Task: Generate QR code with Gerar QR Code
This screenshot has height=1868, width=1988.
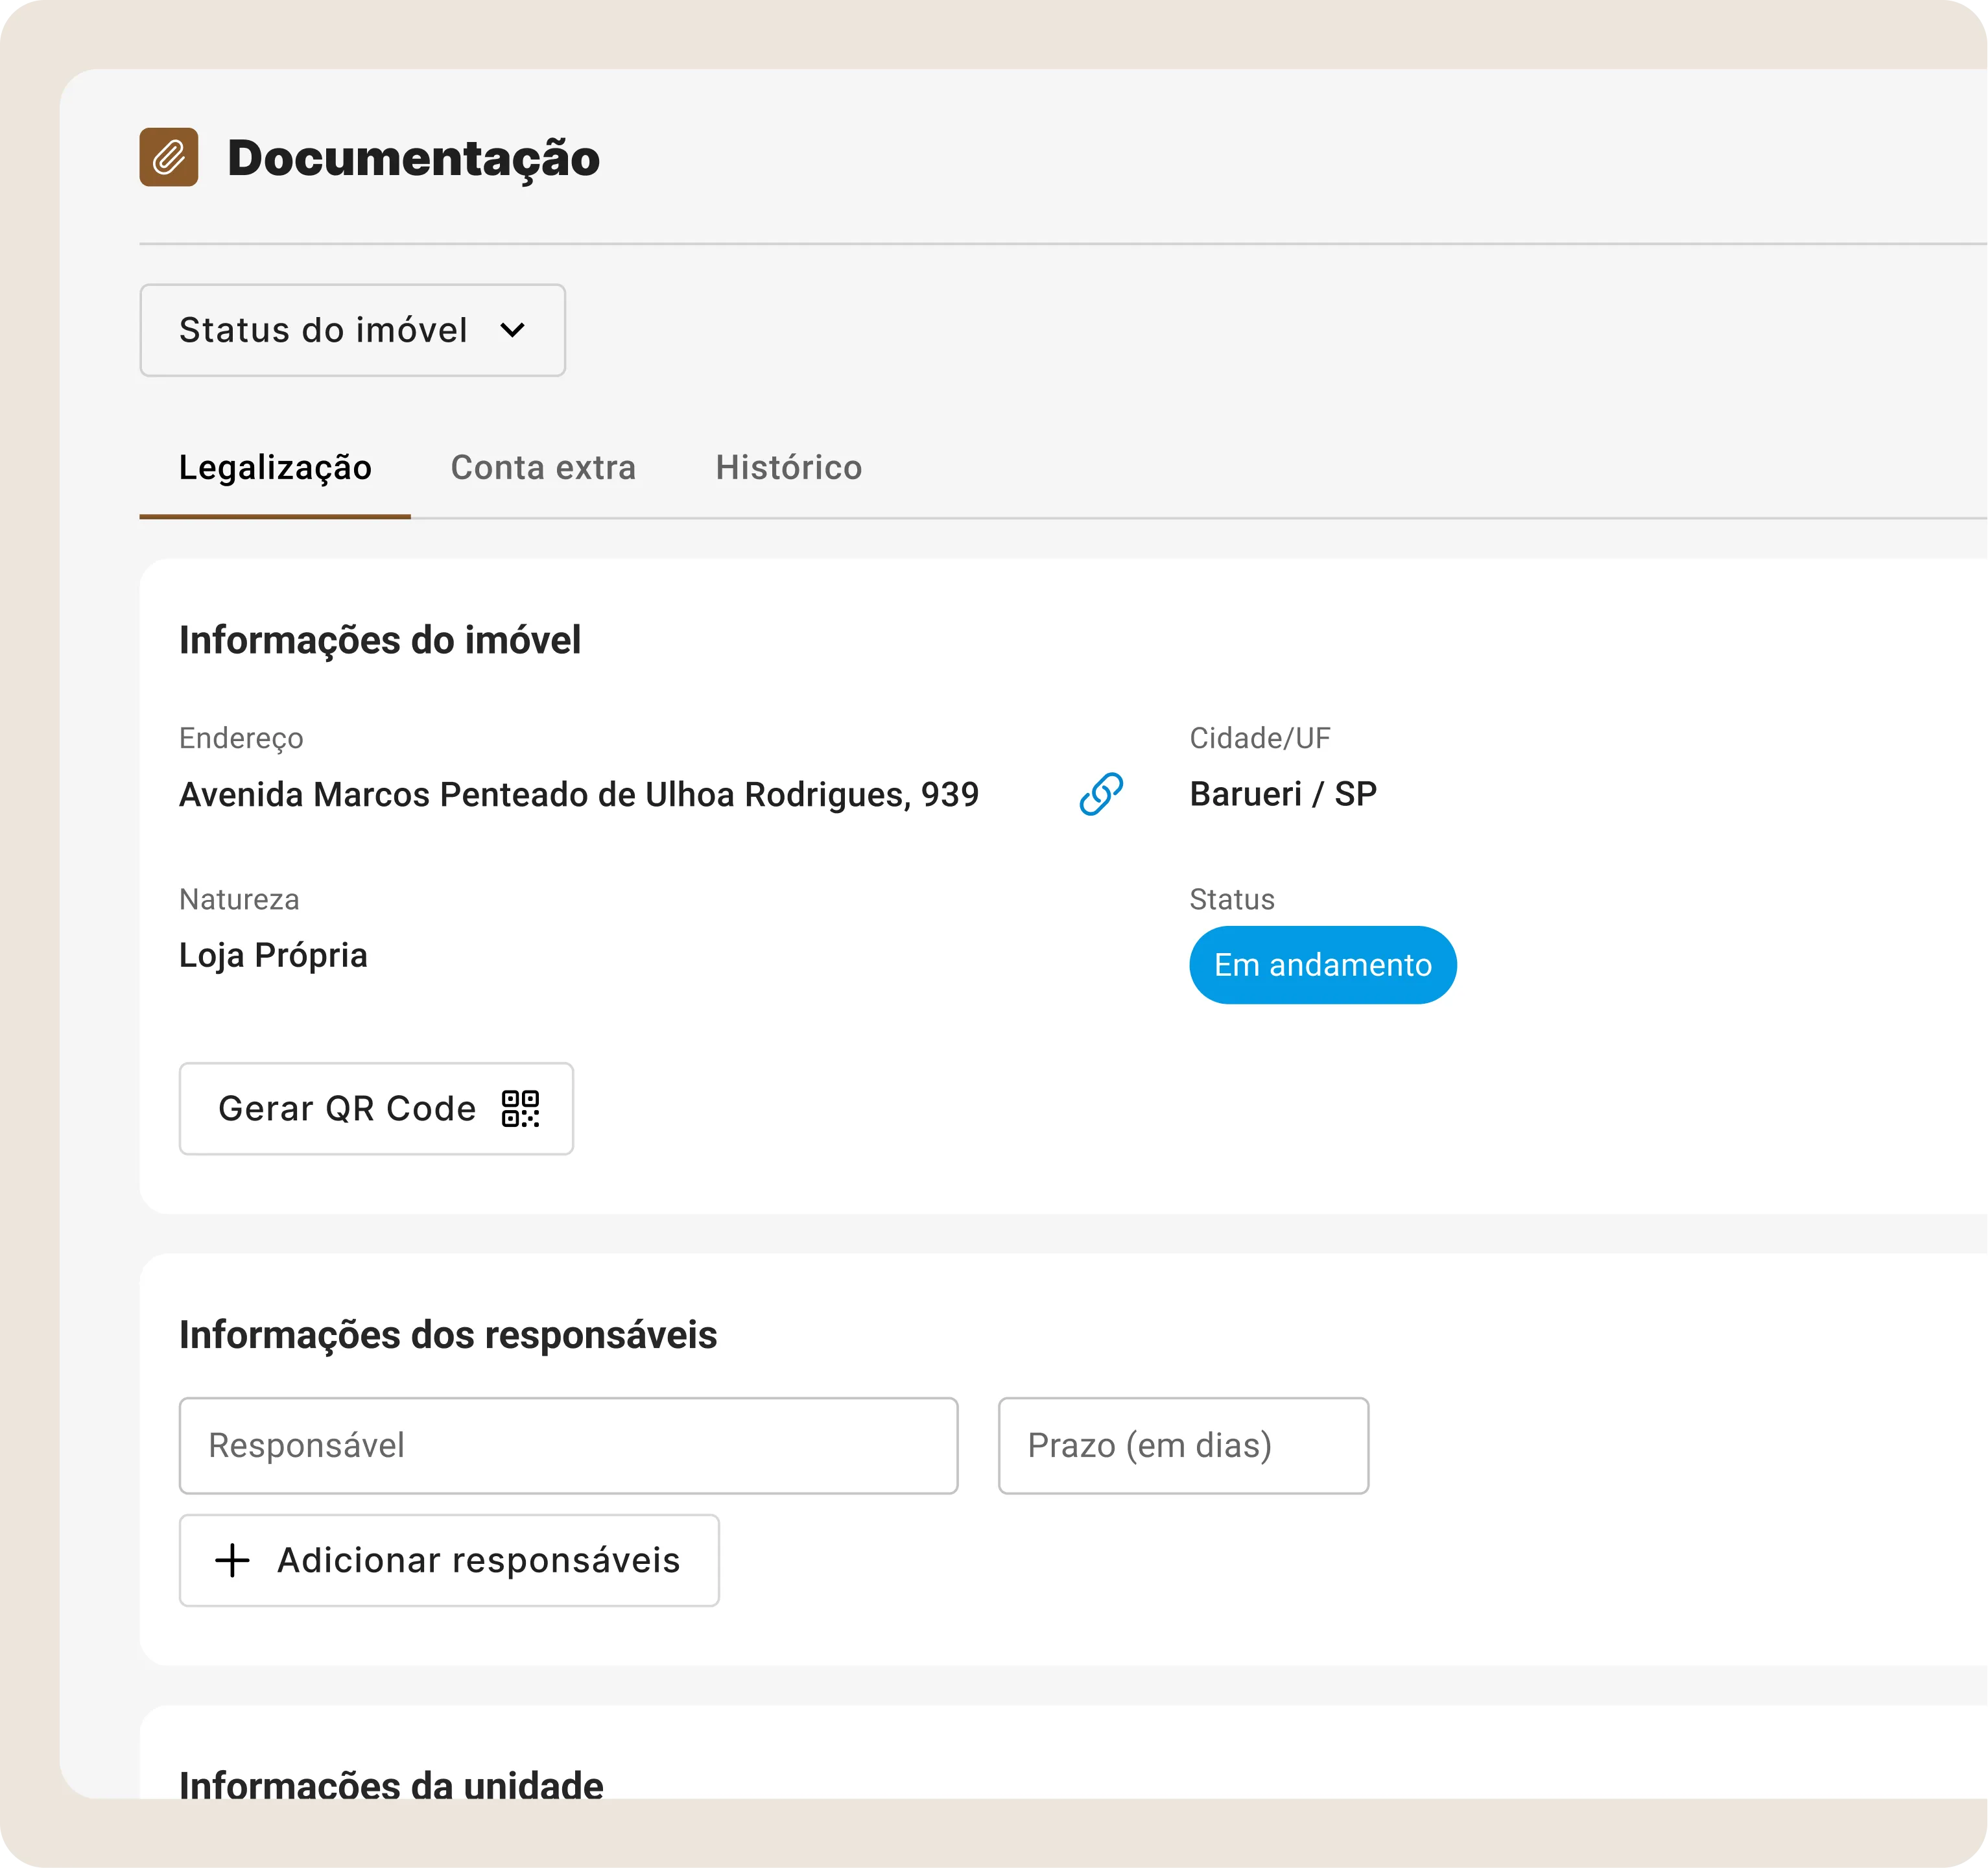Action: pos(376,1108)
